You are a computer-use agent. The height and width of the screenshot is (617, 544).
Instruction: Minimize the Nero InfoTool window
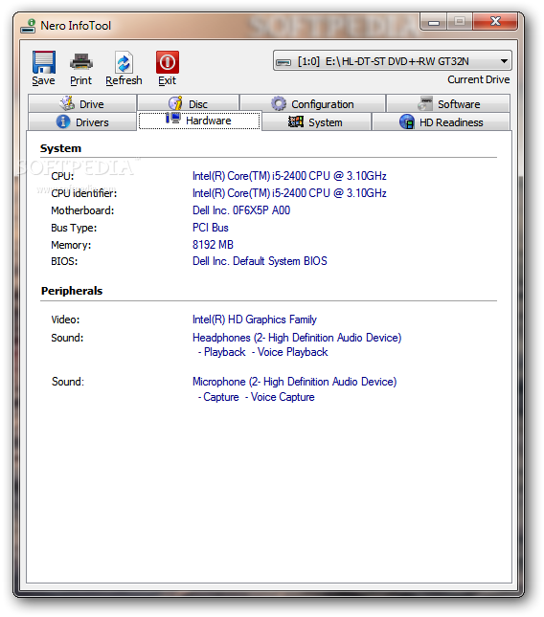[x=434, y=22]
